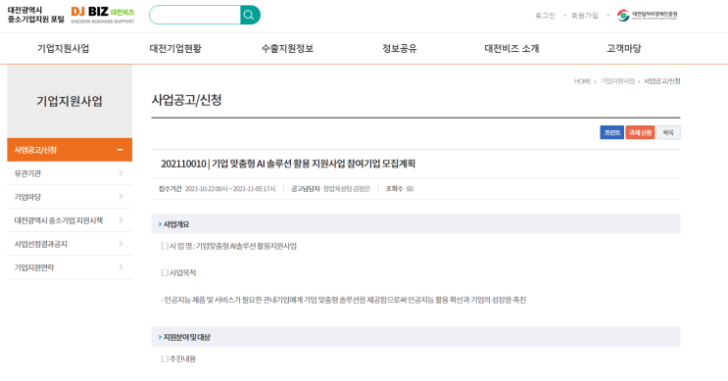Click the 추진내용 line text
Screen dimensions: 728x381
(178, 358)
